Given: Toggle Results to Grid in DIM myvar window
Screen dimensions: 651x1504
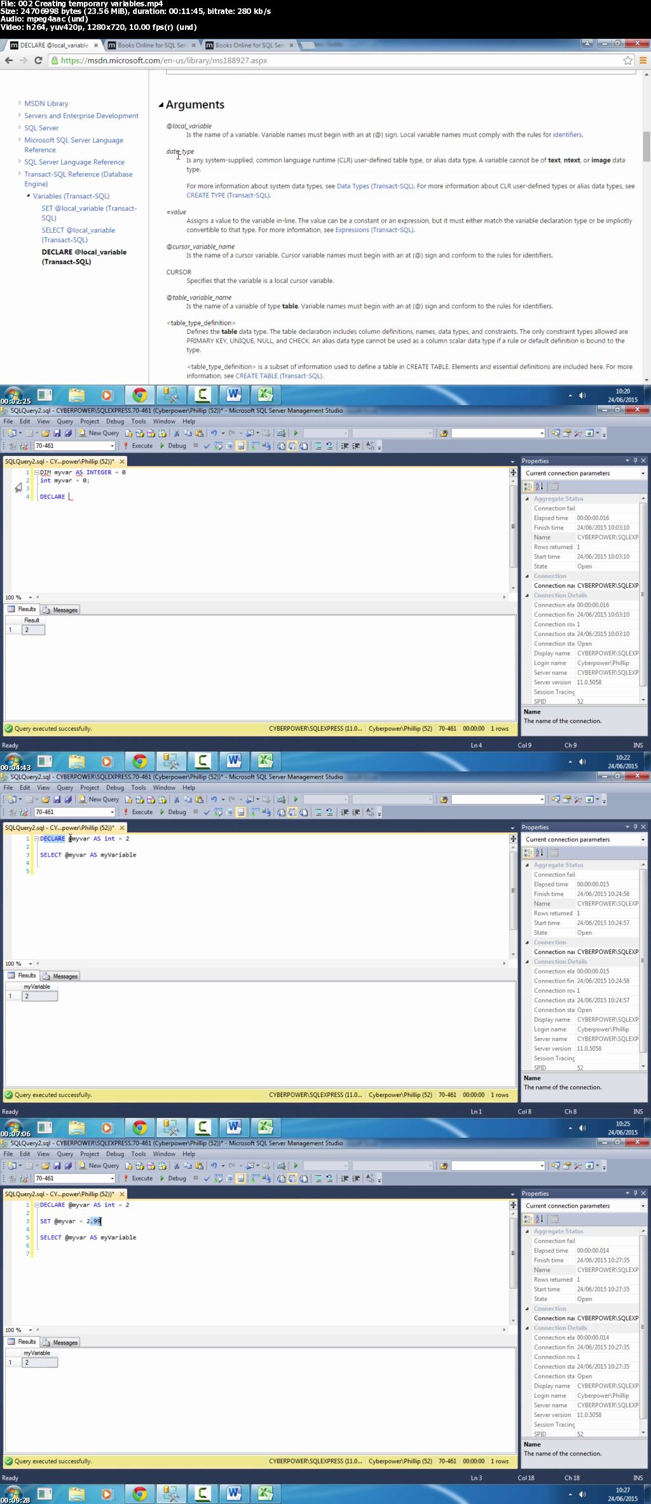Looking at the screenshot, I should click(x=292, y=446).
